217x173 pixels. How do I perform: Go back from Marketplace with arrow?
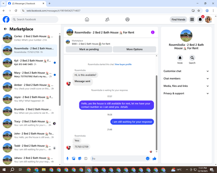pos(5,29)
